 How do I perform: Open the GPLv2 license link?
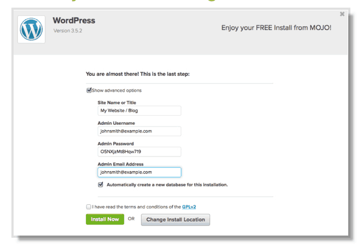(189, 207)
